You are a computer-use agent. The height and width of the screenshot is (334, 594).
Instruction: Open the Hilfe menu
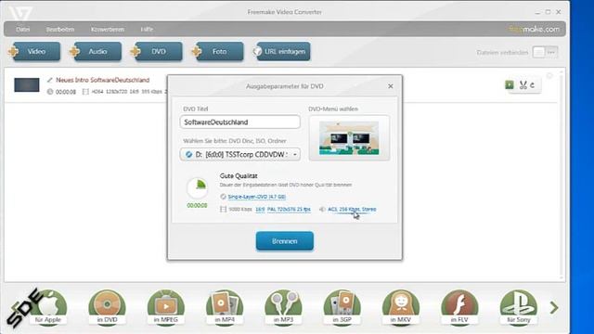(147, 29)
